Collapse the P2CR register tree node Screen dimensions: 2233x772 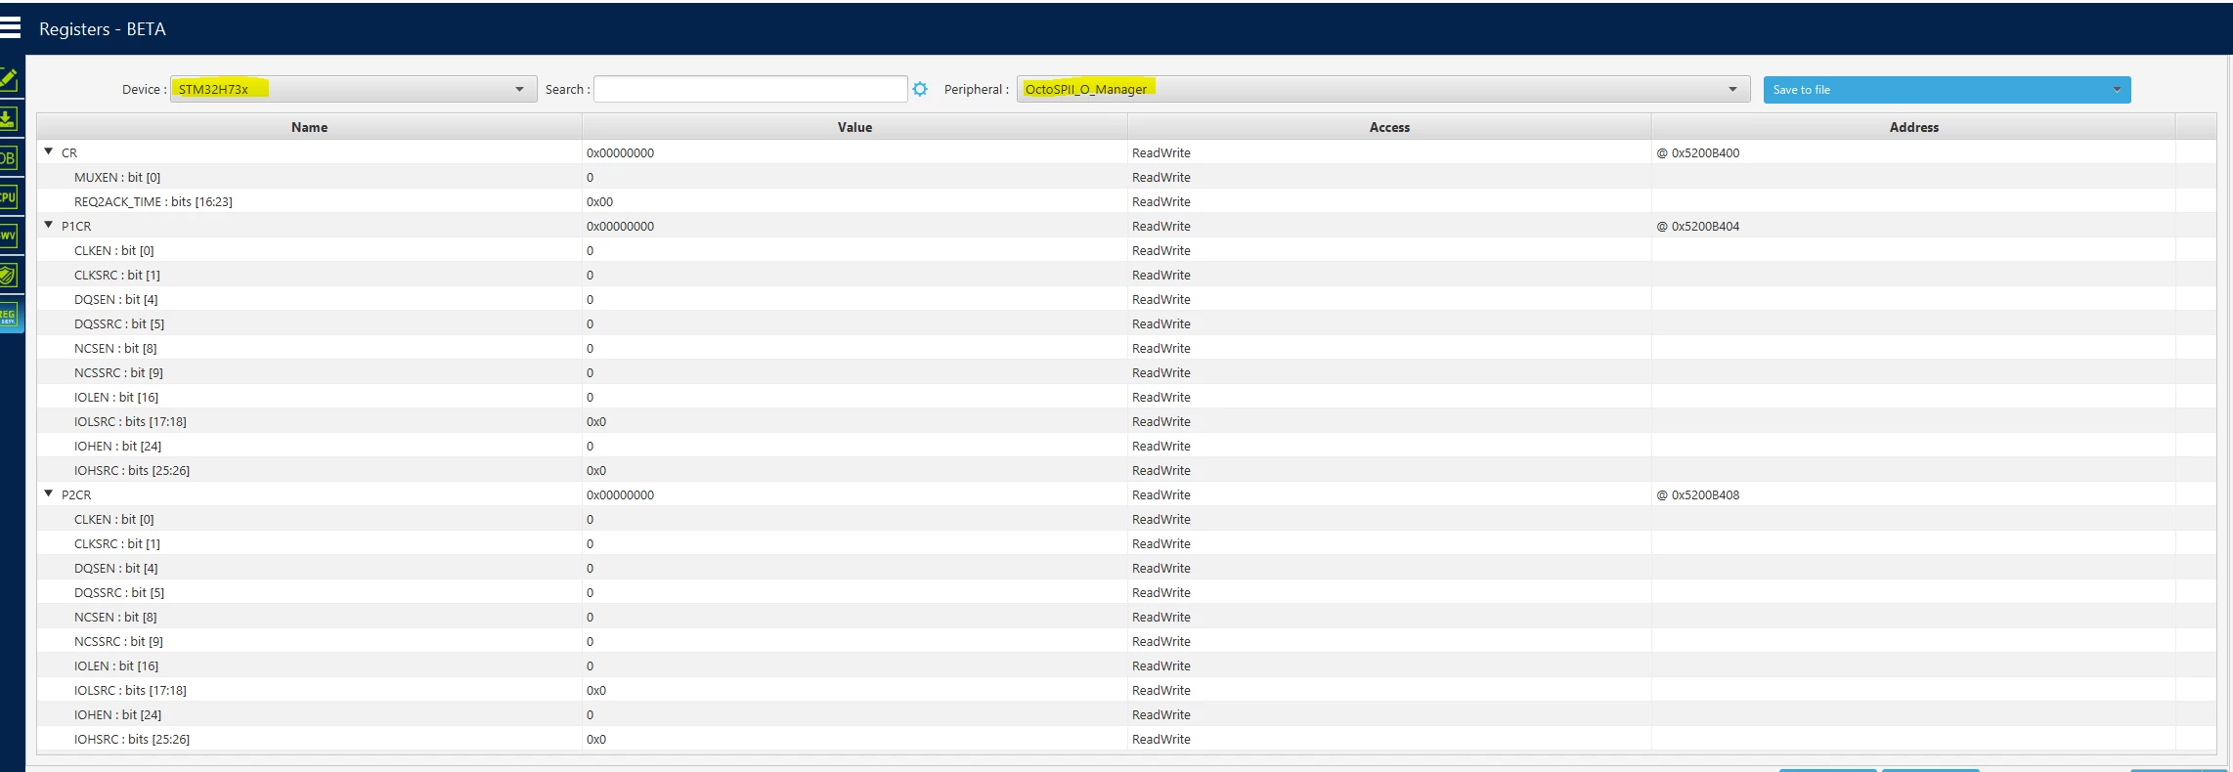(x=49, y=493)
